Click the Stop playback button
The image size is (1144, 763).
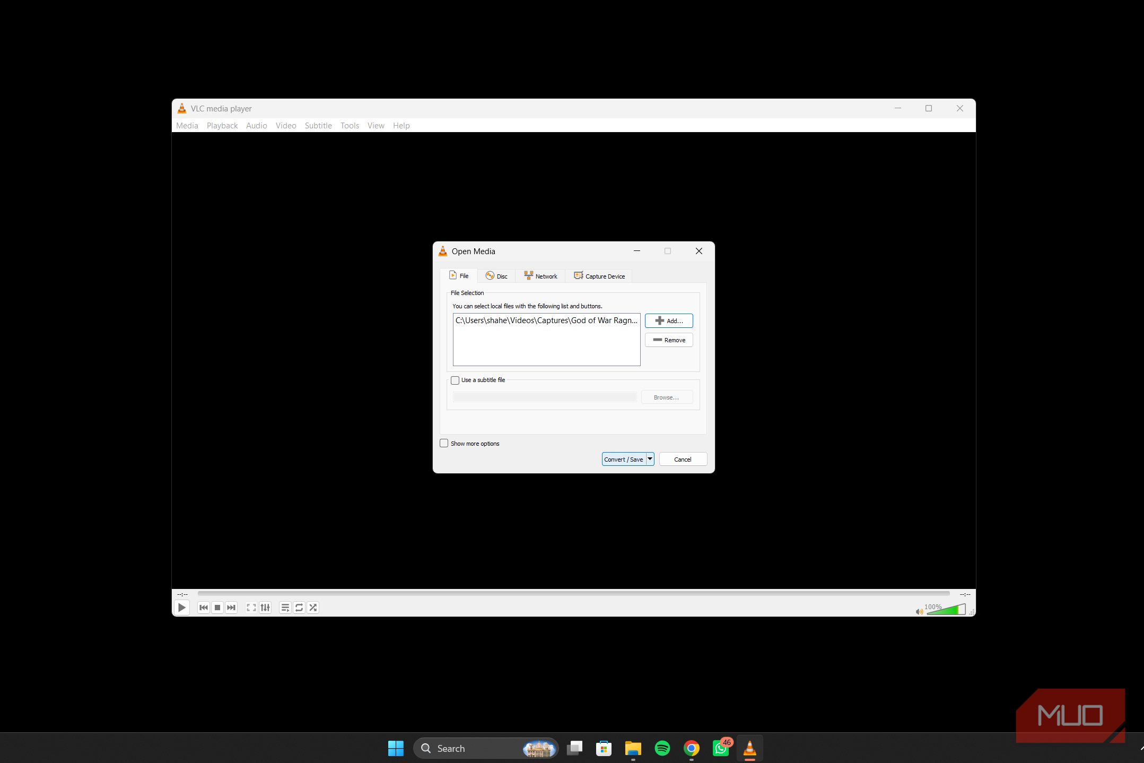tap(217, 608)
